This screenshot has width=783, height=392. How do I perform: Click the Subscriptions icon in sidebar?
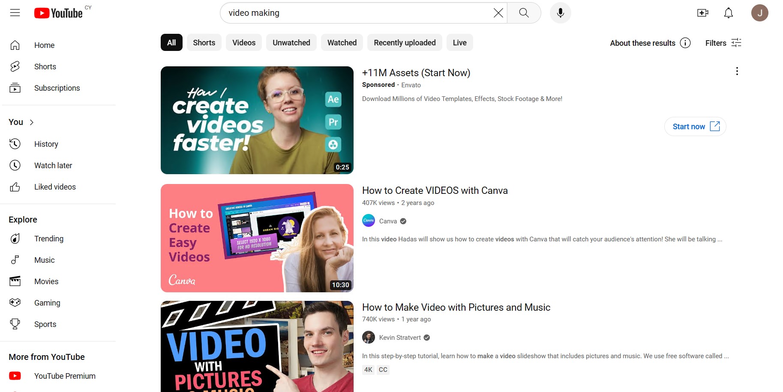click(x=15, y=88)
